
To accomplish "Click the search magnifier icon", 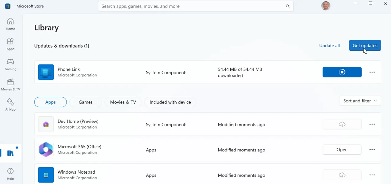I will [287, 6].
